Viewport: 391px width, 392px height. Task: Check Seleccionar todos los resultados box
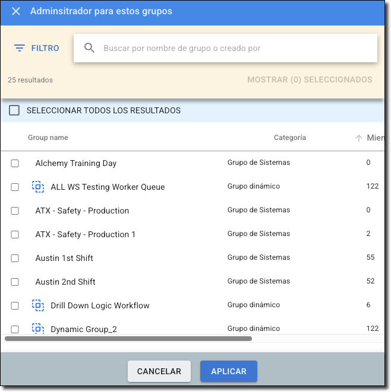click(x=14, y=110)
